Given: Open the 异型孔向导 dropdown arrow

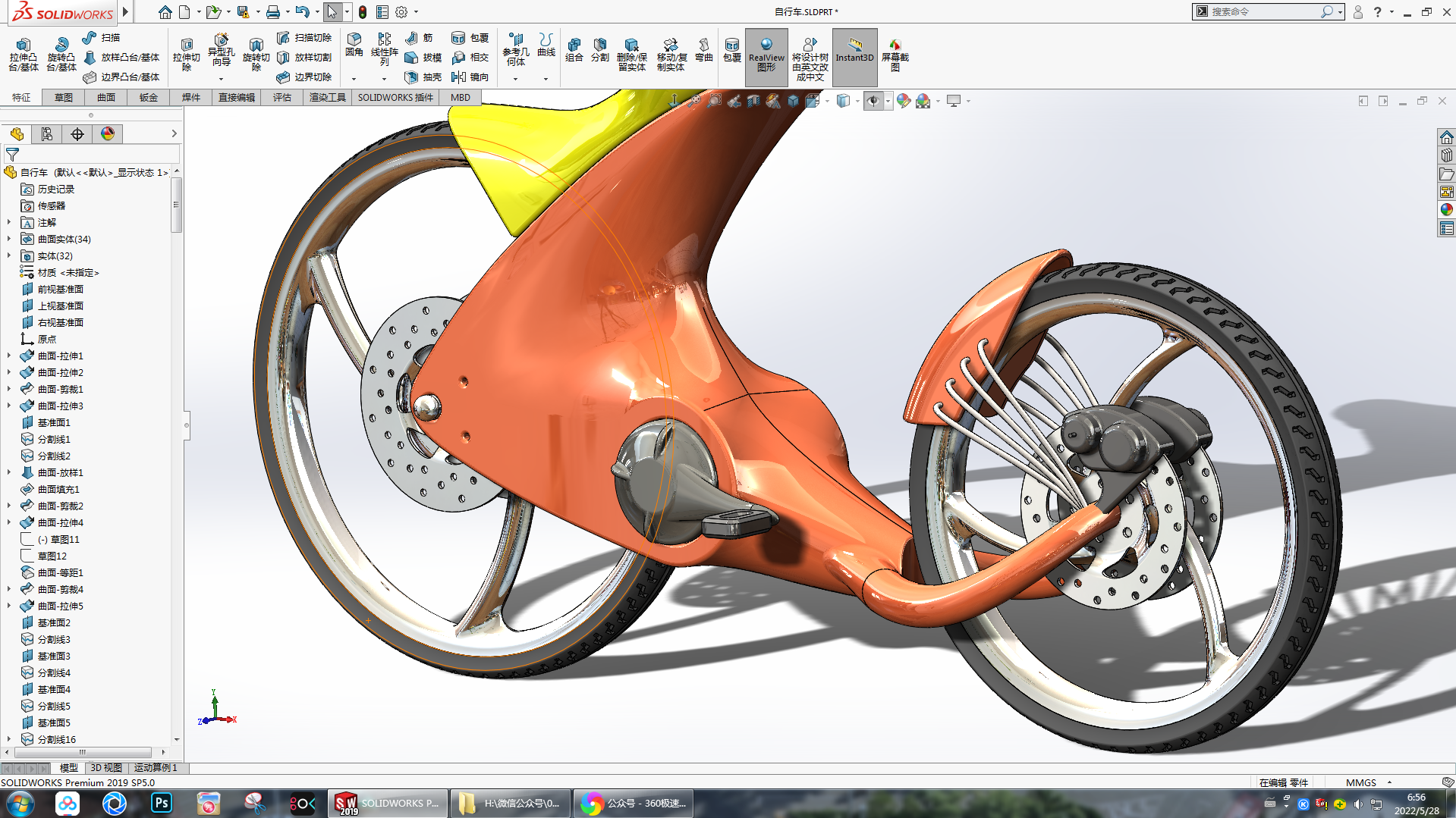Looking at the screenshot, I should click(221, 79).
